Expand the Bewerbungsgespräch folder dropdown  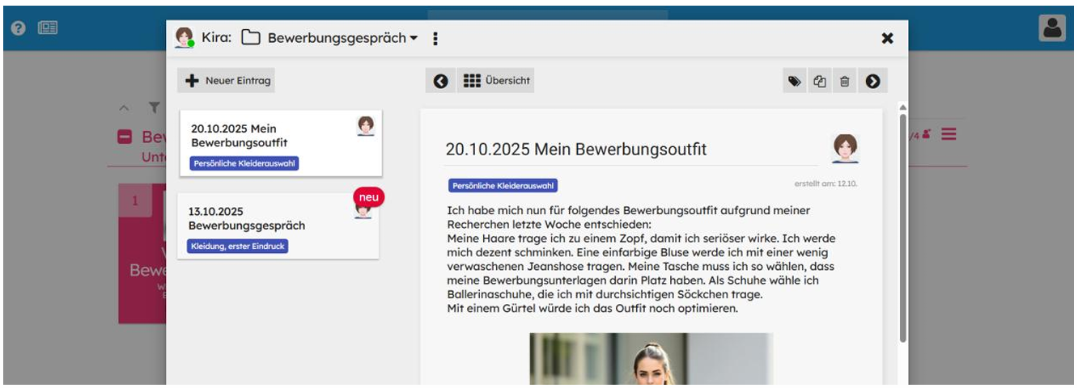coord(414,39)
